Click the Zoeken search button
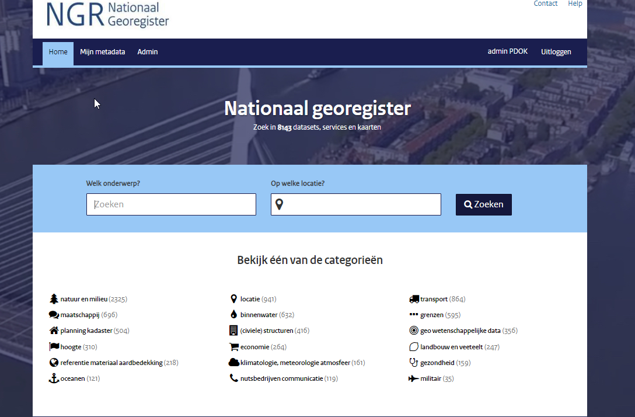The width and height of the screenshot is (635, 417). click(x=483, y=204)
